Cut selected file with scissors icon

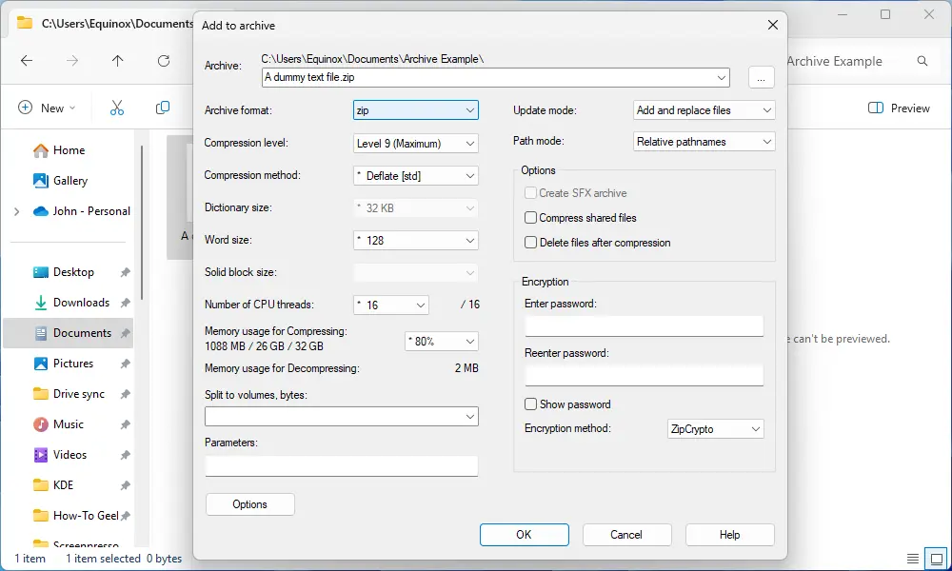point(116,108)
